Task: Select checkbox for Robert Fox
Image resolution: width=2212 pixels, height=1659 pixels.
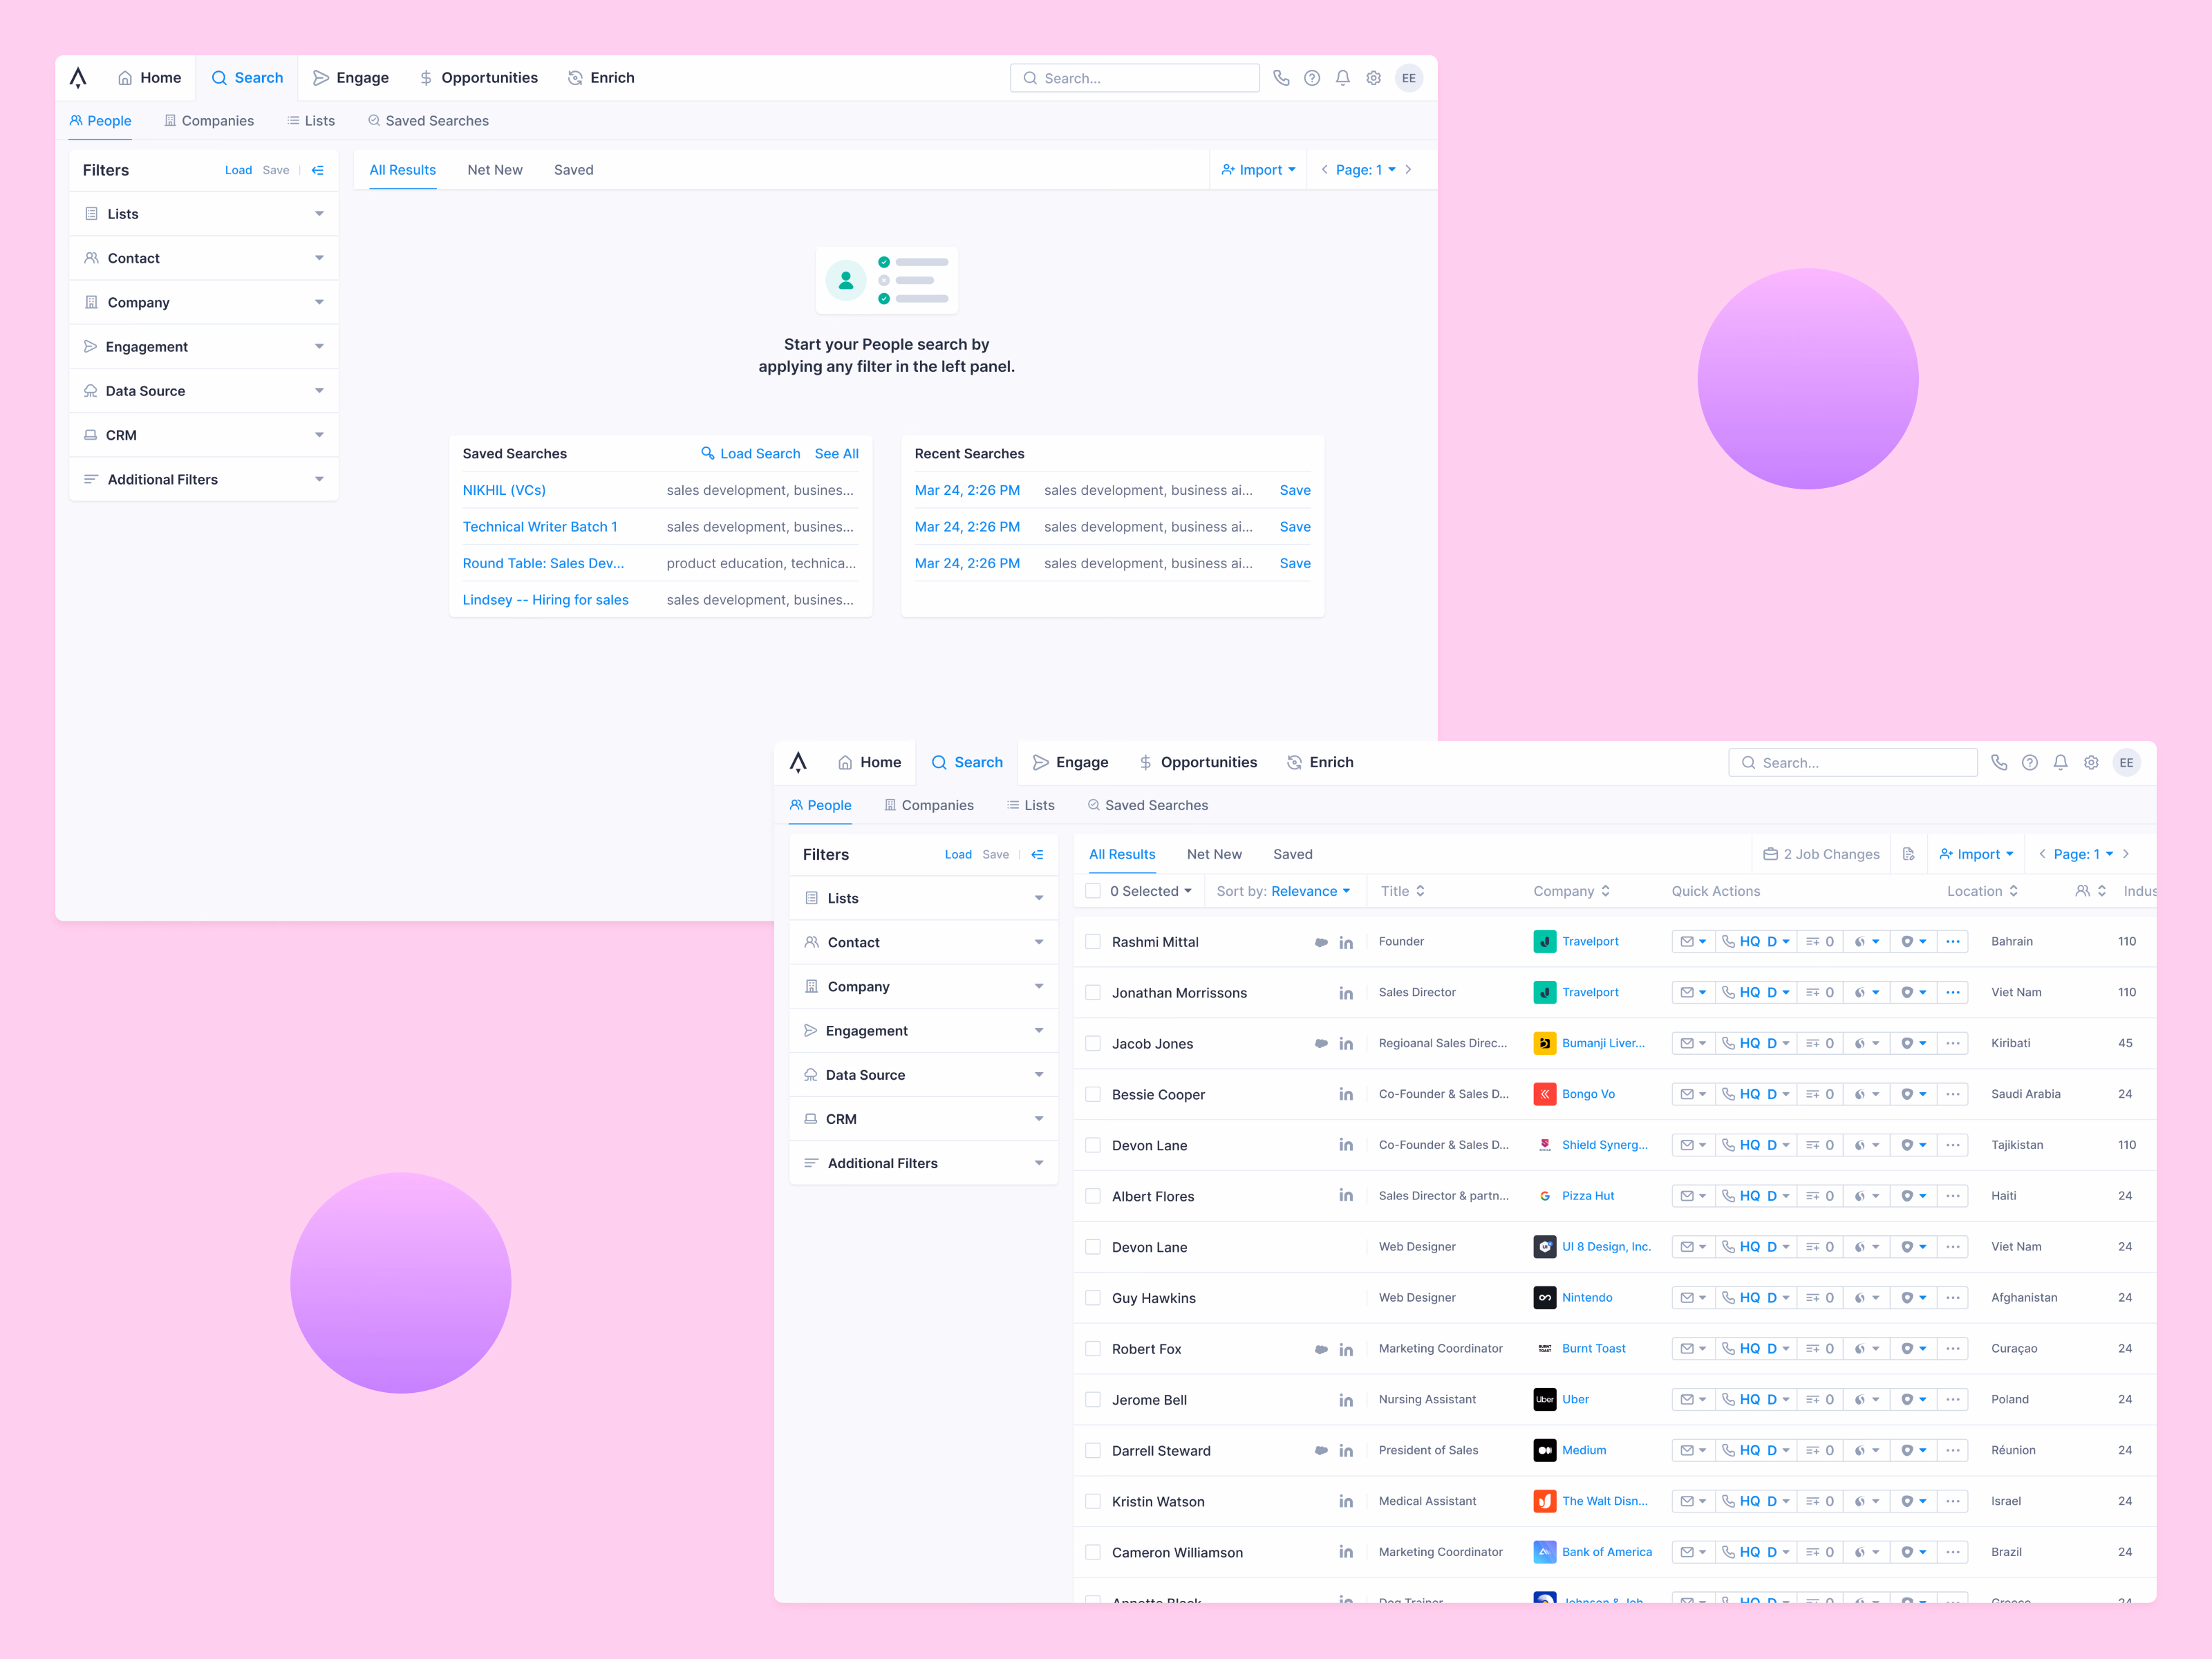Action: [x=1093, y=1349]
